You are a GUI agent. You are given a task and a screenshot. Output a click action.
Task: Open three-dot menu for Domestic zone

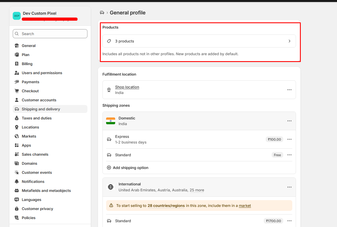click(x=289, y=121)
